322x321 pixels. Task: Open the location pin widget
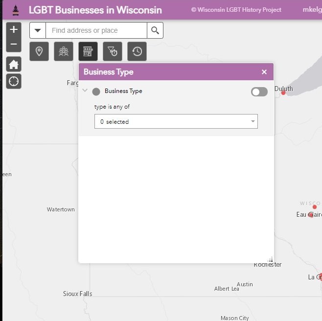[x=39, y=51]
